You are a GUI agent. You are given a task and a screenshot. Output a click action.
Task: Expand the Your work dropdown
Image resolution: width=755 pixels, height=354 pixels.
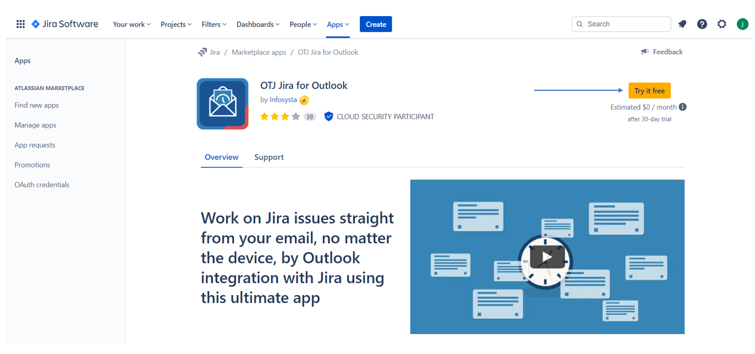click(x=132, y=24)
